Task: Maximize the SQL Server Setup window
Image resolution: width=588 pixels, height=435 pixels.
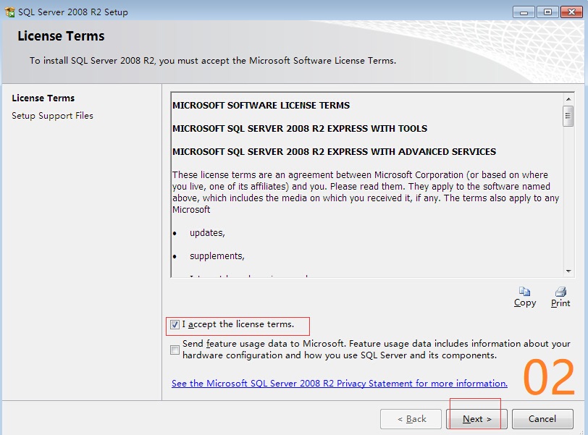Action: [546, 12]
